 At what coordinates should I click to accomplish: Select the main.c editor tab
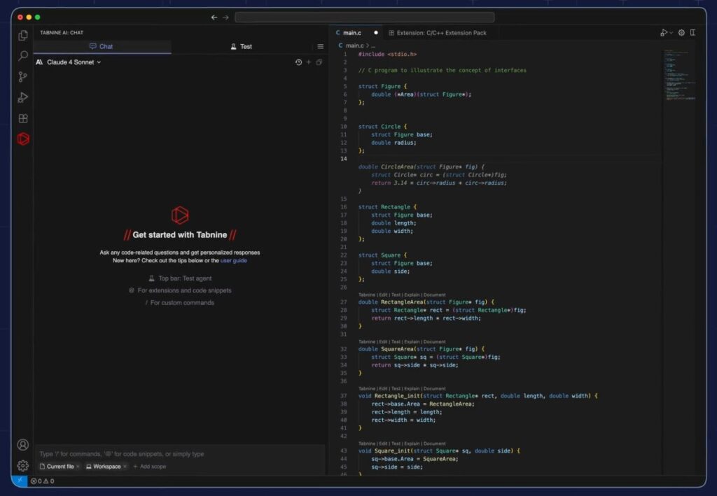coord(356,33)
